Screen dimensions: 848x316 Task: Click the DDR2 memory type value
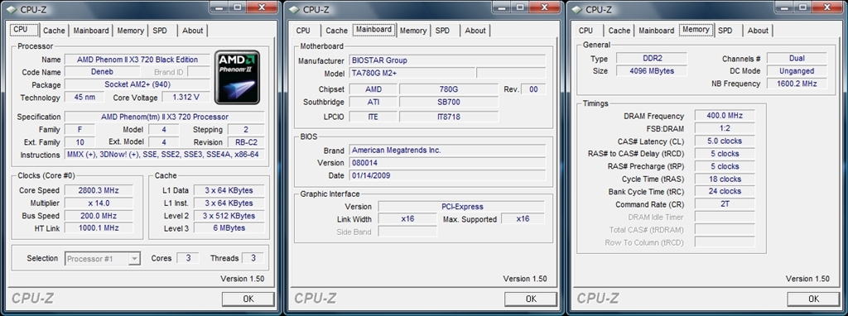(651, 59)
